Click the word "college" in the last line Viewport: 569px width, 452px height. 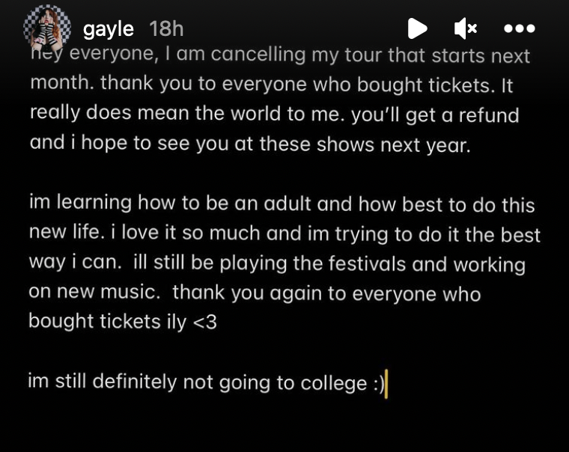click(x=333, y=384)
